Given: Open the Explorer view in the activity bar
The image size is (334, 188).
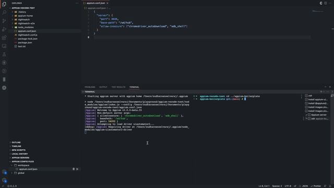Looking at the screenshot, I should pyautogui.click(x=4, y=4).
